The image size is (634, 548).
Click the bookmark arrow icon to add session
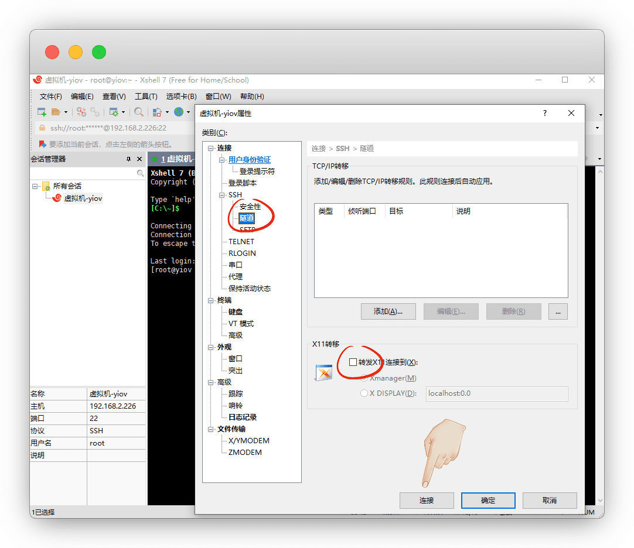(42, 144)
